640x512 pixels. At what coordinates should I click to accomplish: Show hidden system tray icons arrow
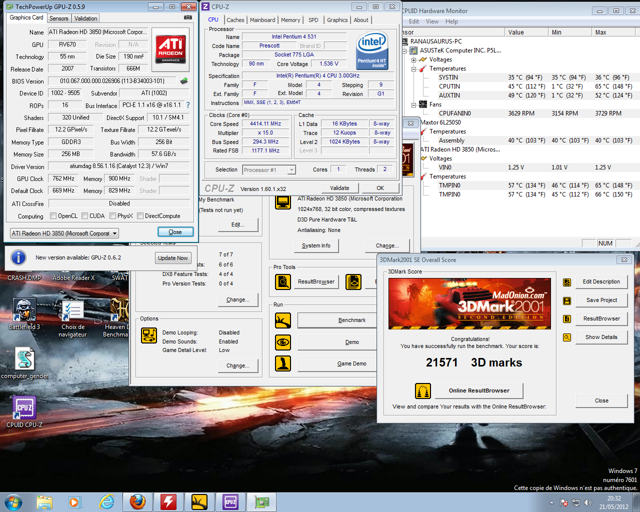coord(551,502)
